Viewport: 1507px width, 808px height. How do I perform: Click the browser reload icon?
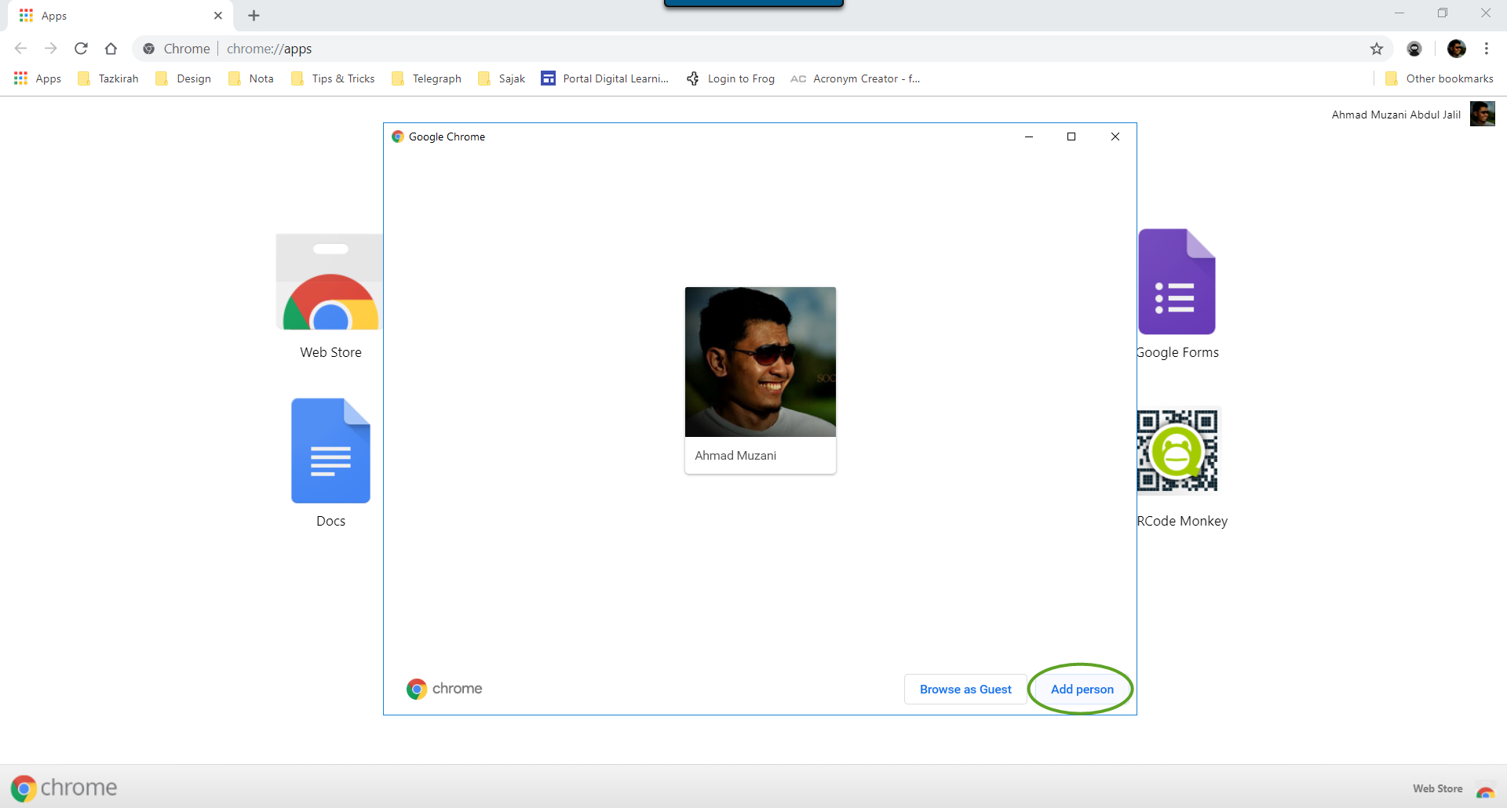pyautogui.click(x=81, y=49)
